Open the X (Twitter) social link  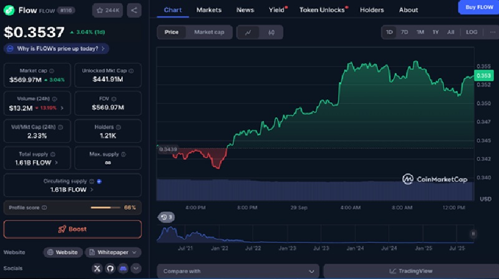tap(97, 268)
